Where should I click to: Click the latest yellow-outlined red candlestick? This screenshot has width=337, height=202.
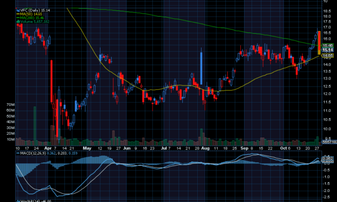(x=319, y=43)
